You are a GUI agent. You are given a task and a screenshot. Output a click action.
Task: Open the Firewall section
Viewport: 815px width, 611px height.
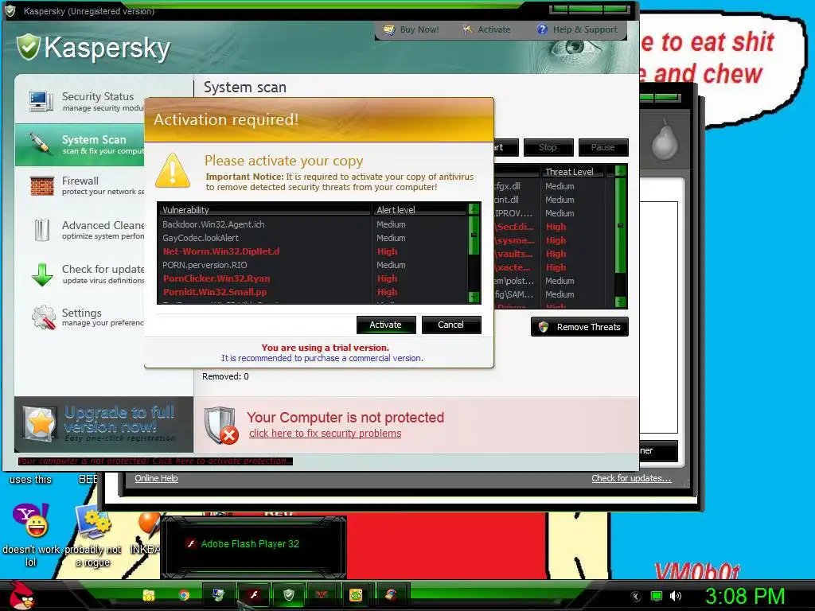(x=80, y=185)
